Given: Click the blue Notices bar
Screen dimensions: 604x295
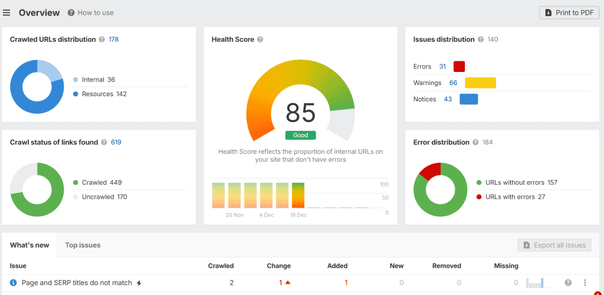Looking at the screenshot, I should pos(469,99).
